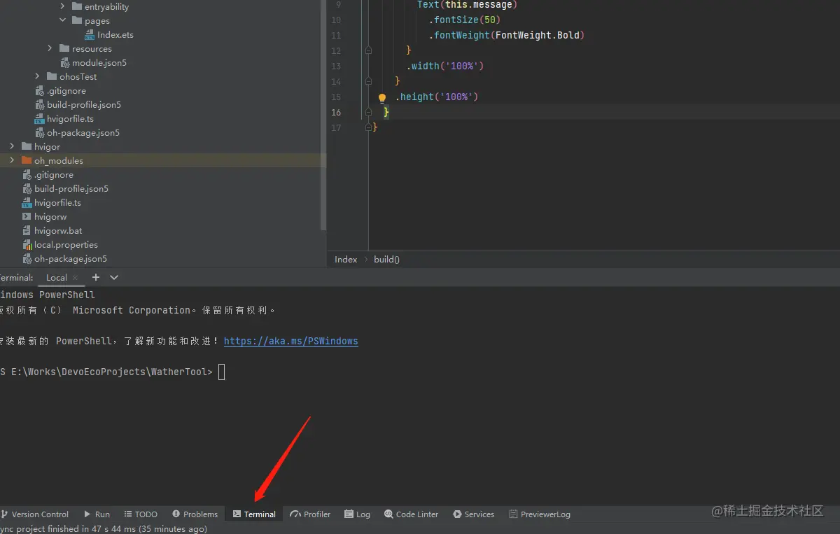
Task: Click the Index.ets file icon
Action: point(90,35)
